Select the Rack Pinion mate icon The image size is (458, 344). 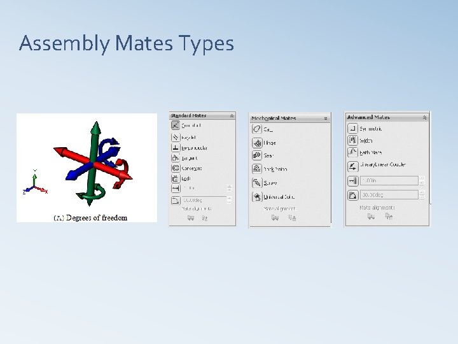[257, 169]
